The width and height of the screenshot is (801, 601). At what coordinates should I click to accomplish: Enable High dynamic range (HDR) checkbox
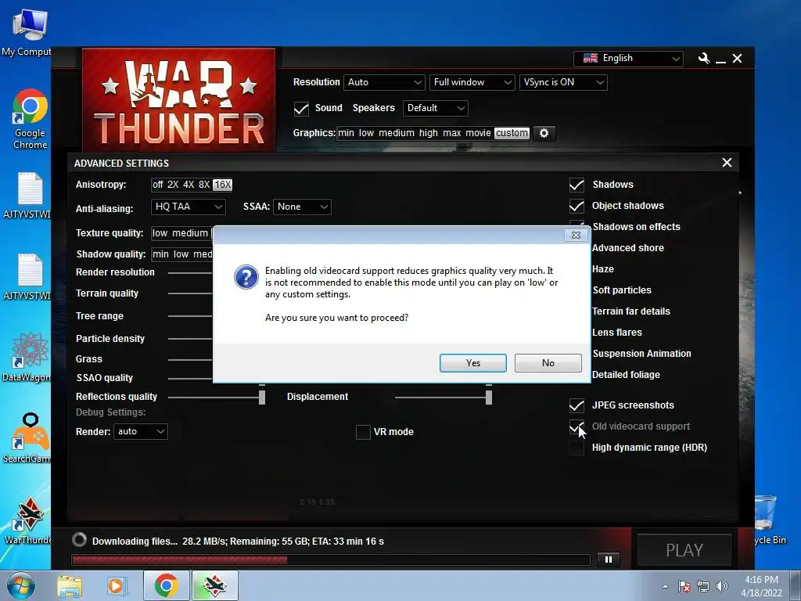(x=577, y=448)
